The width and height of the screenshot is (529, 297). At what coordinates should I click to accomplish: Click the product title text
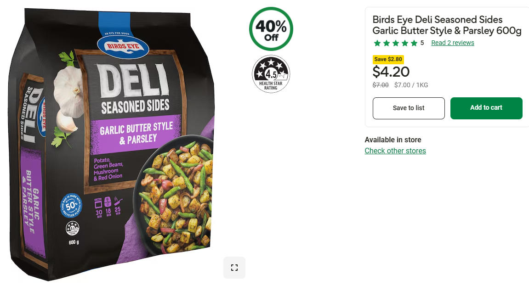coord(447,25)
